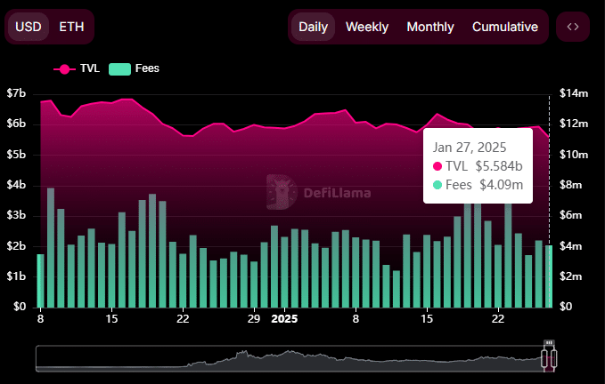Click the green Fees dot in tooltip
Viewport: 605px width, 384px height.
pos(437,185)
